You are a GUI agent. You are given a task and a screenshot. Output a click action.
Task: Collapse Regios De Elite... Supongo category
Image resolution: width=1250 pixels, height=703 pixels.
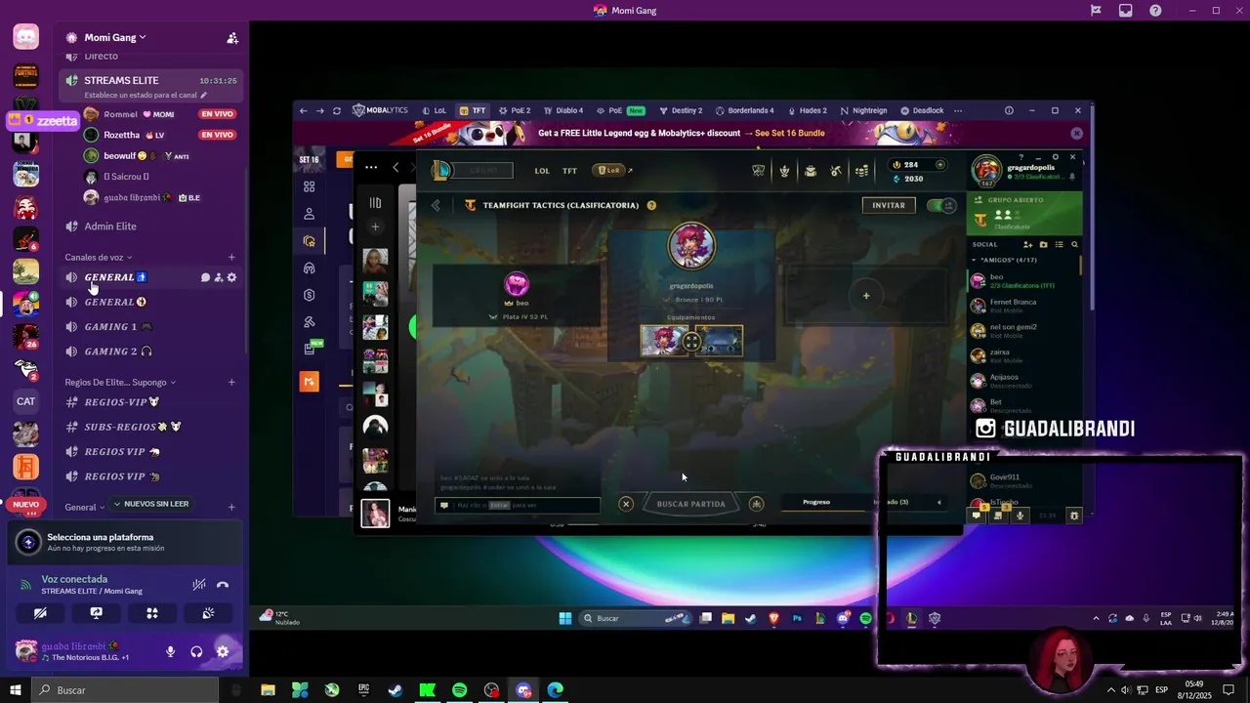pyautogui.click(x=121, y=382)
